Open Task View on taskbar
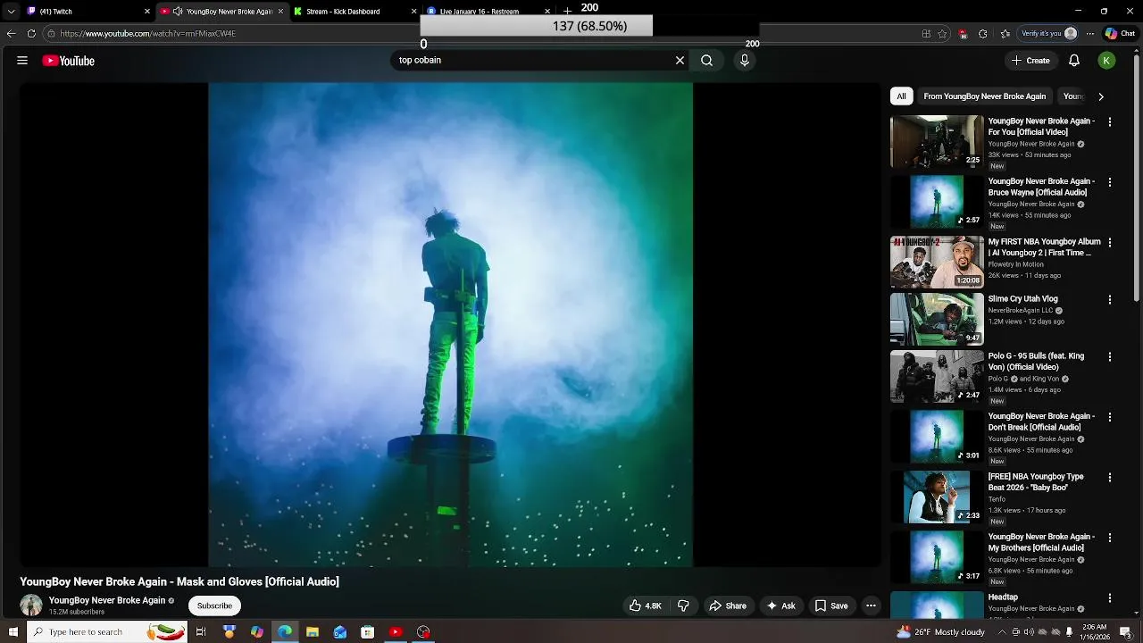 pyautogui.click(x=201, y=632)
